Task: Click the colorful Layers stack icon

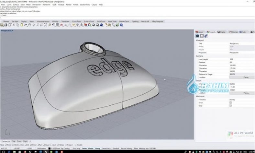Action: tap(85, 25)
